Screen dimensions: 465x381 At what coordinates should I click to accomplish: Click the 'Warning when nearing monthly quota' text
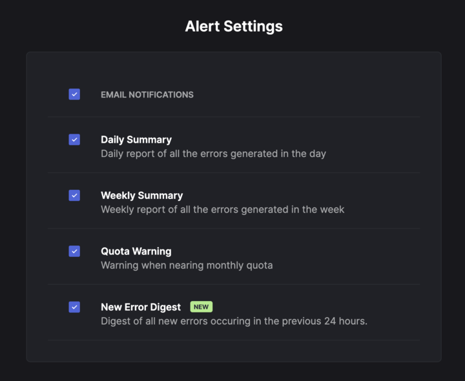click(x=187, y=265)
